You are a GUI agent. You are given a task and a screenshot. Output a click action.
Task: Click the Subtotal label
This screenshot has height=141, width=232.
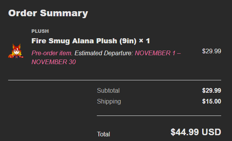(108, 90)
